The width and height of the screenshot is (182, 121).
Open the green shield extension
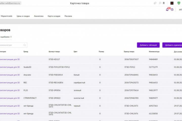coord(179,3)
